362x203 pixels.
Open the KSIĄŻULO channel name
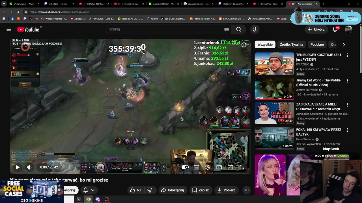303,64
